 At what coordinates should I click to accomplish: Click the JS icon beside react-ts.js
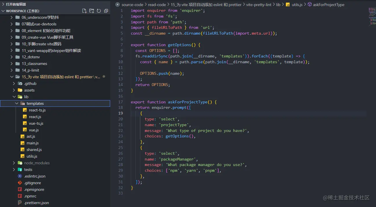coord(25,110)
